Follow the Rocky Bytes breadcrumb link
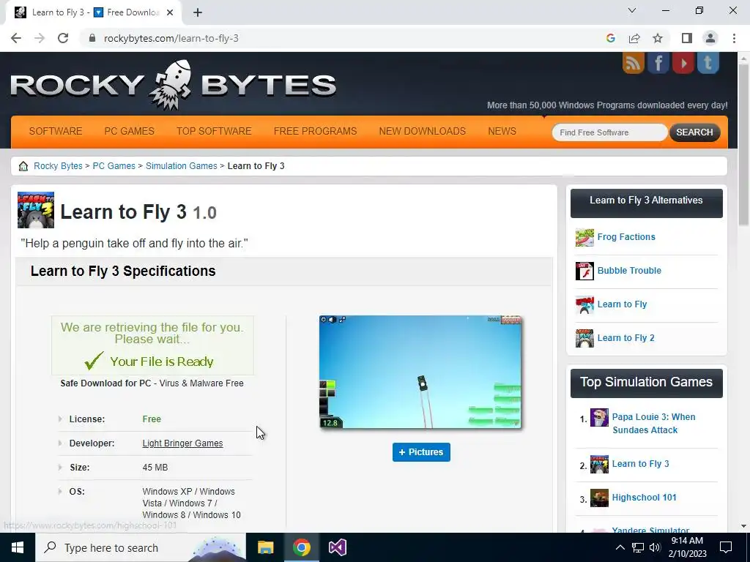The width and height of the screenshot is (750, 562). pos(58,166)
